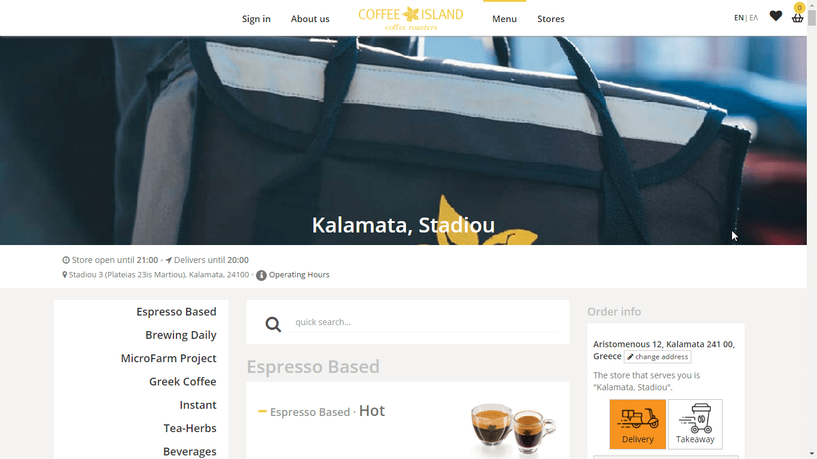Click the store location pin icon
The image size is (817, 459).
pos(65,275)
